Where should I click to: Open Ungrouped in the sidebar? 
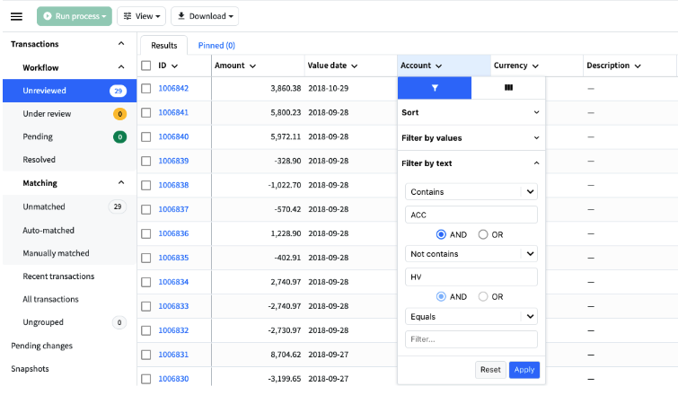pos(43,322)
